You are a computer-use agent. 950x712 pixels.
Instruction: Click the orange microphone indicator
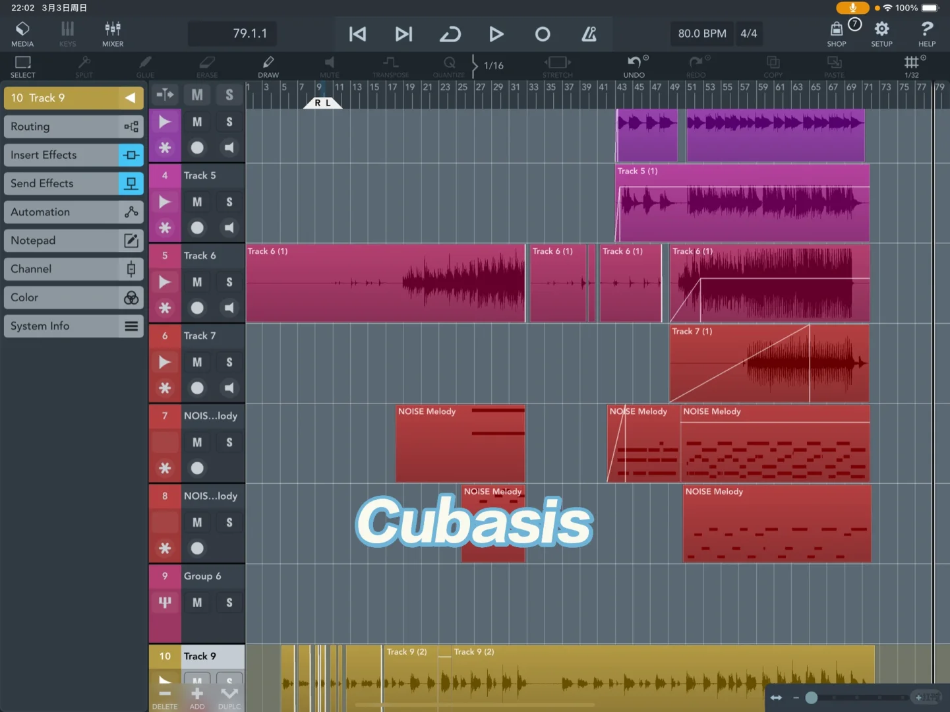tap(852, 8)
